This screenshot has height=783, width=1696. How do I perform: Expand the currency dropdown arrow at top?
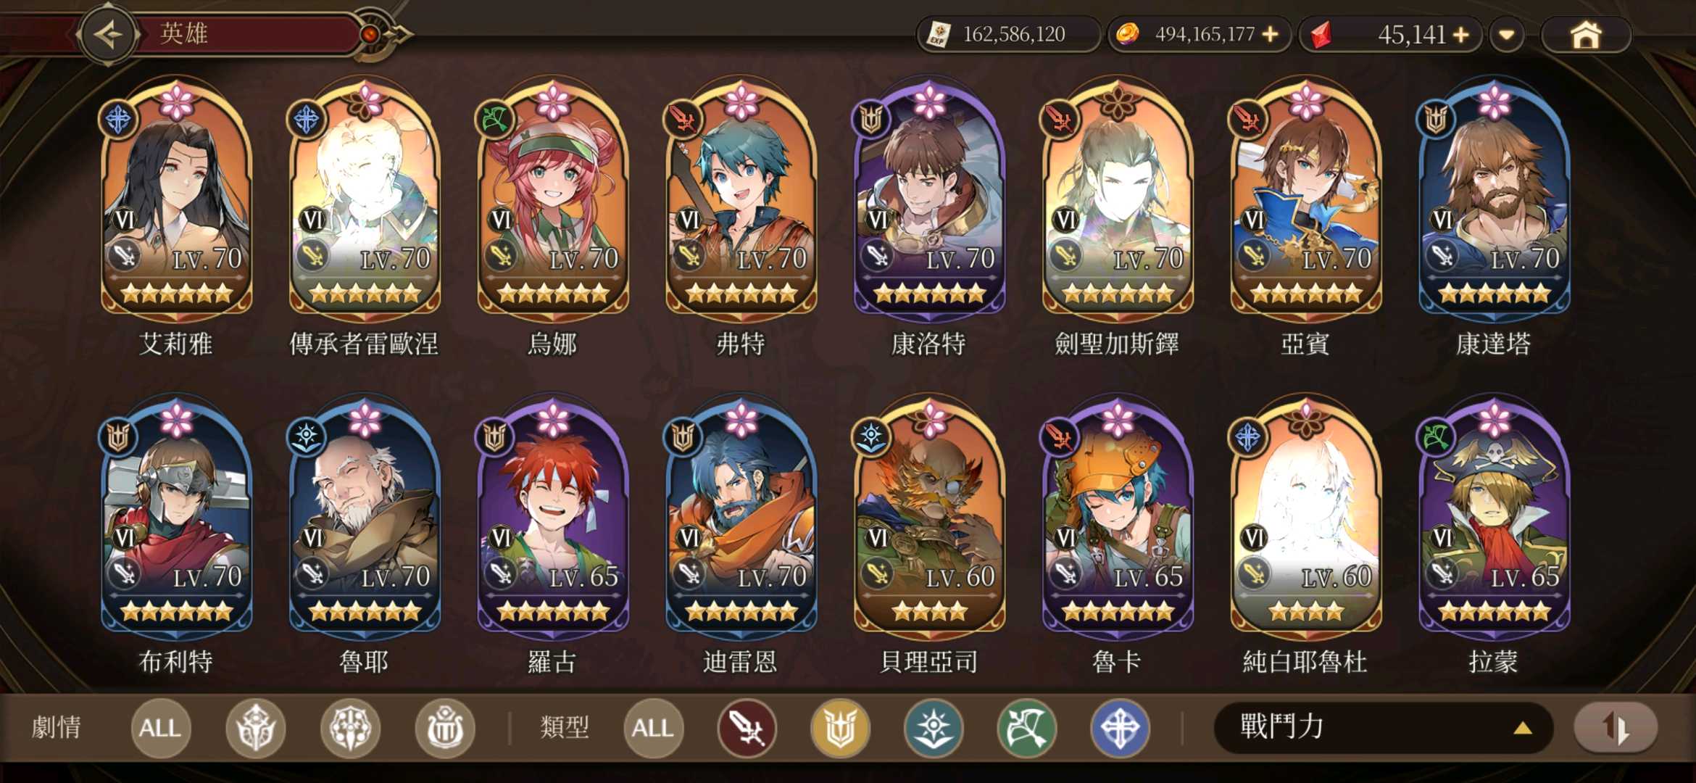point(1507,35)
